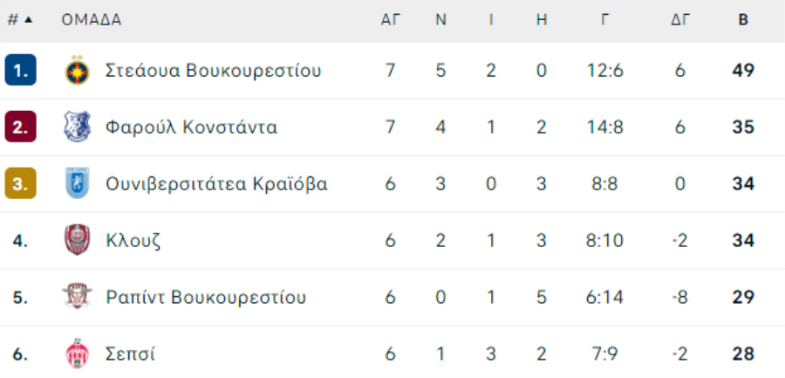The image size is (785, 378).
Task: Open Στεάουα Βουκουρεστίου team page
Action: point(214,71)
